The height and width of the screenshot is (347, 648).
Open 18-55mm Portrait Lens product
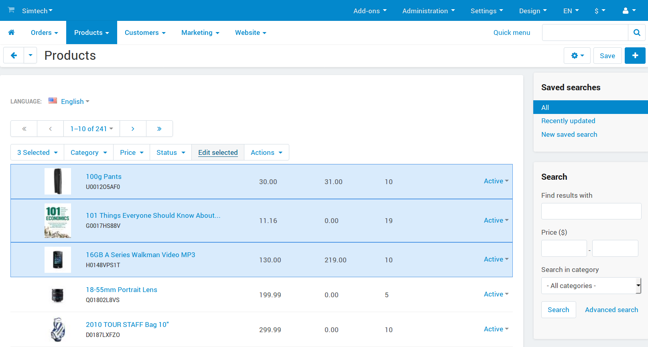122,290
